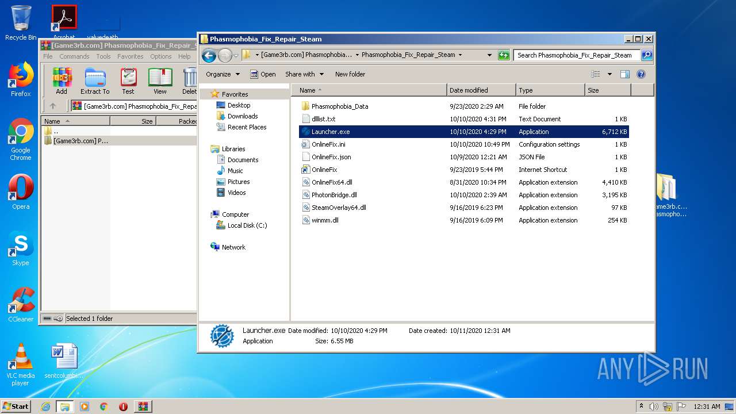Open the Favorites menu in WinRAR
This screenshot has width=736, height=414.
click(x=130, y=56)
